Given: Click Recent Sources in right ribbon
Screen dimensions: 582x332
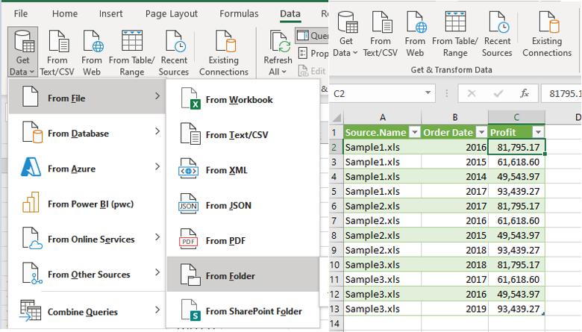Looking at the screenshot, I should [497, 34].
